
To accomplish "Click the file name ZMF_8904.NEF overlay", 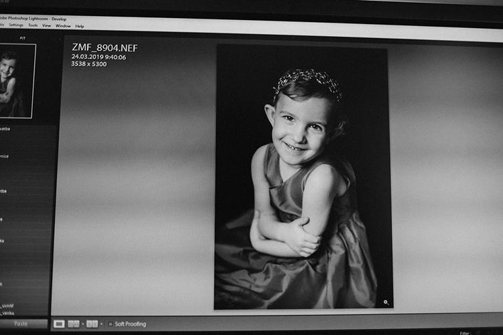I will pyautogui.click(x=104, y=47).
